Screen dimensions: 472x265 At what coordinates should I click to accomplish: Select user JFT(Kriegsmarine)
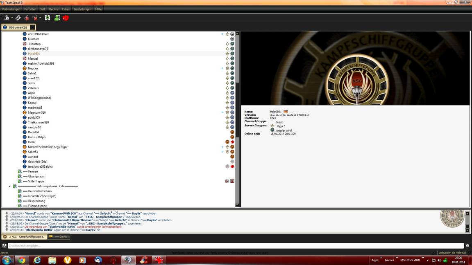tap(39, 98)
